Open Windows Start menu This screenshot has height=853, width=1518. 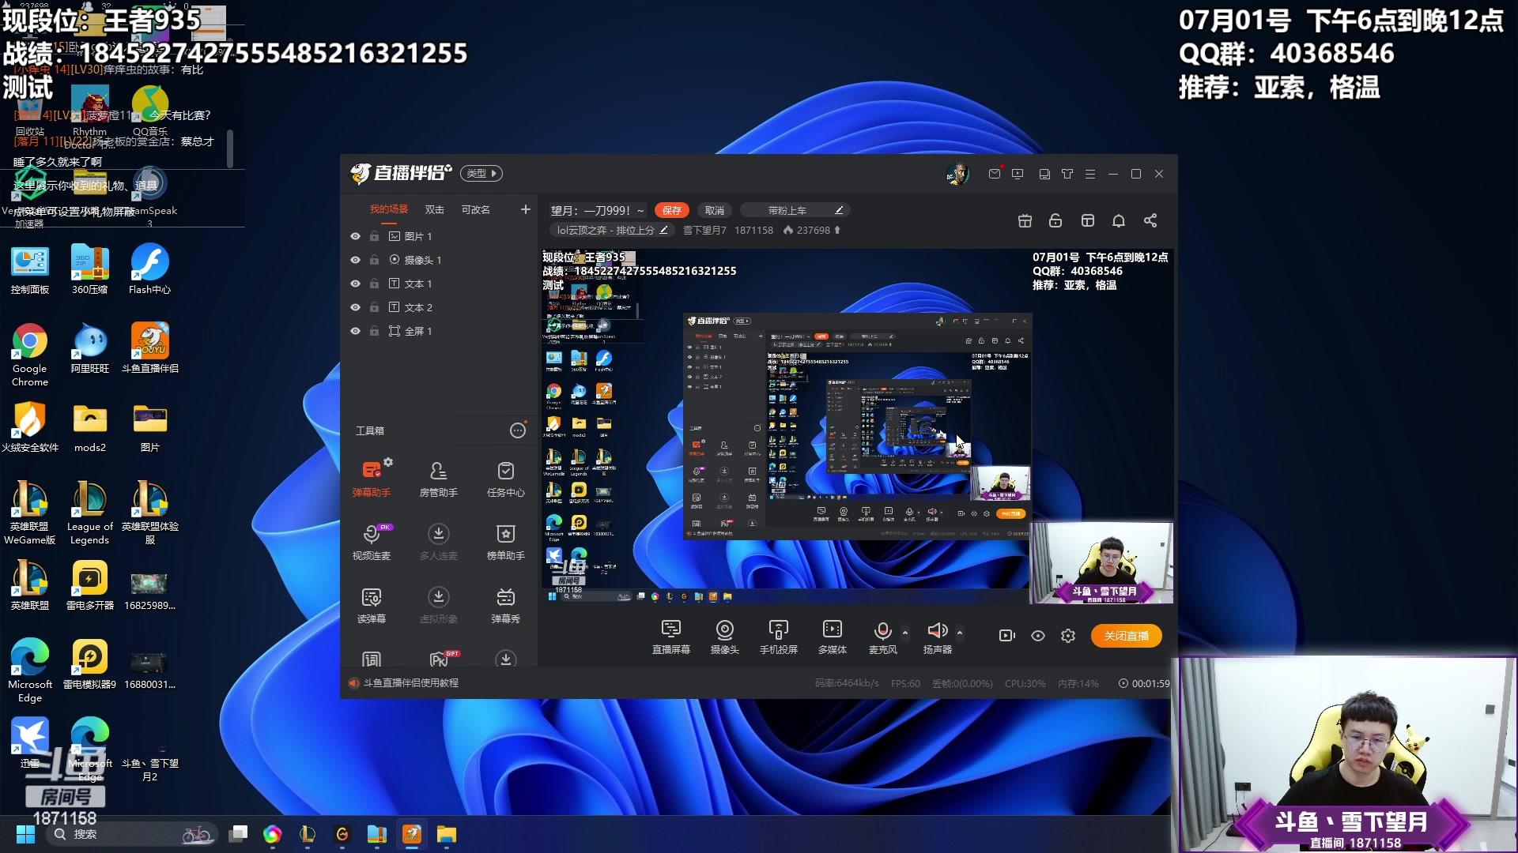(25, 834)
